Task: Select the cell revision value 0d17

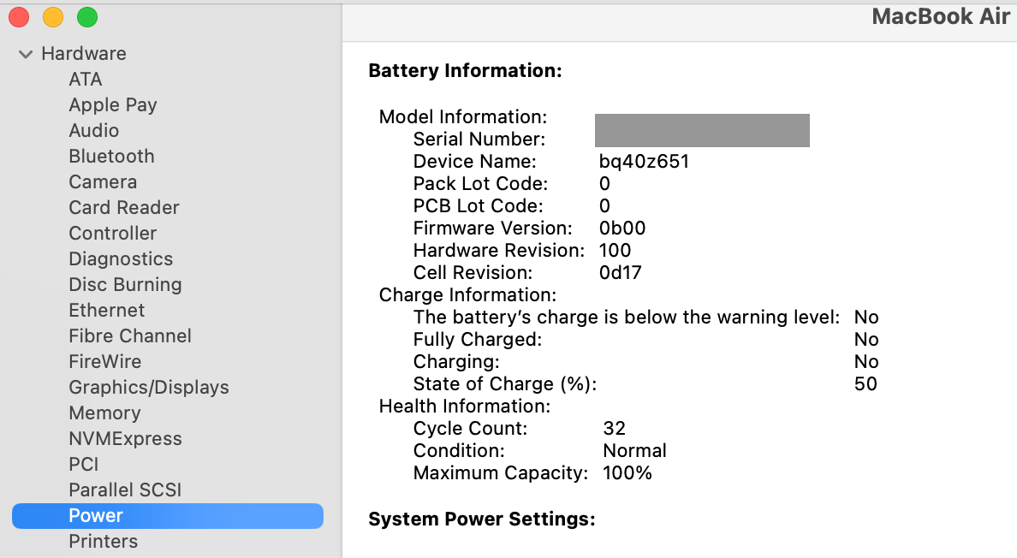Action: (x=620, y=273)
